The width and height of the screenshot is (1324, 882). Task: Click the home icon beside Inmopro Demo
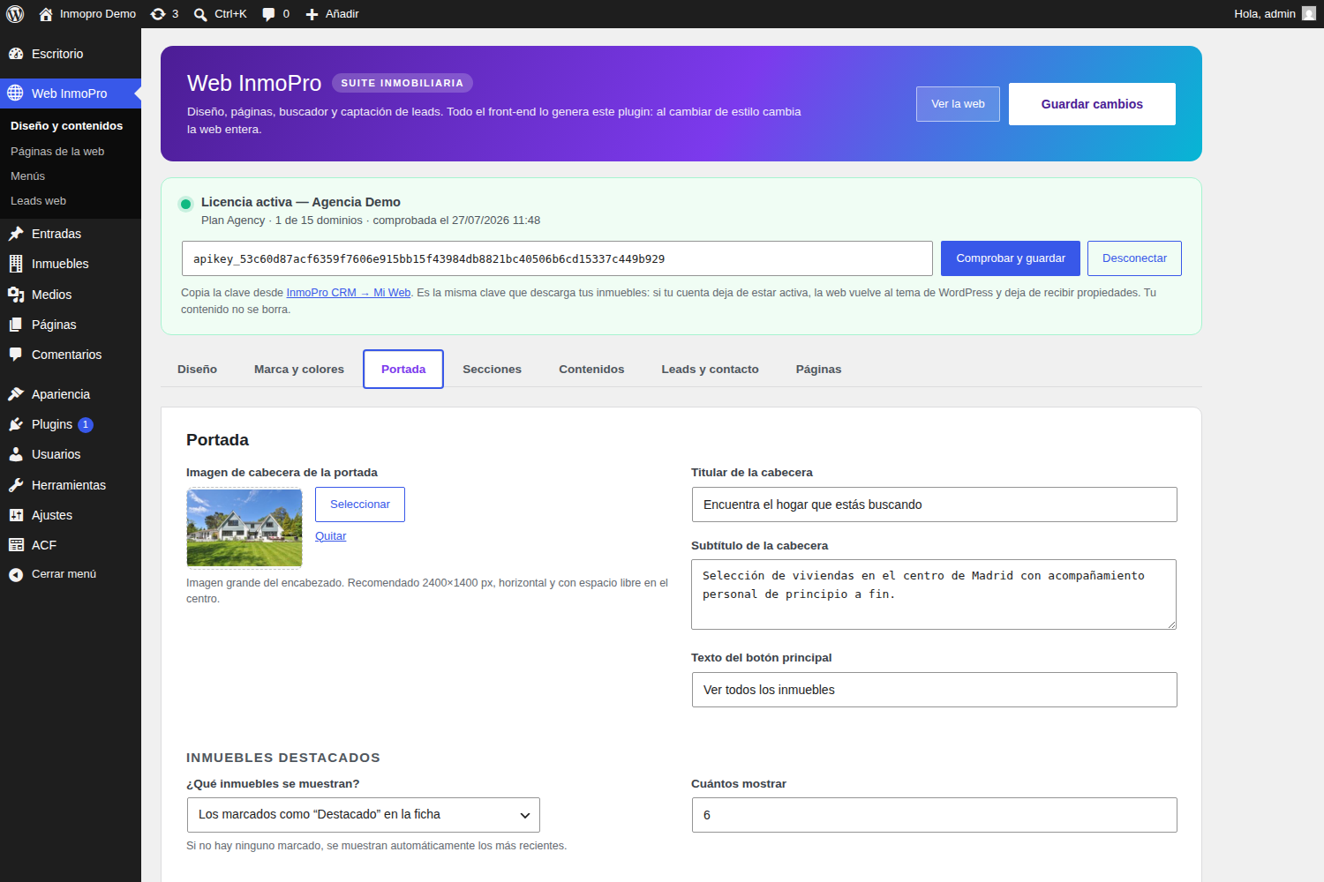click(x=46, y=14)
